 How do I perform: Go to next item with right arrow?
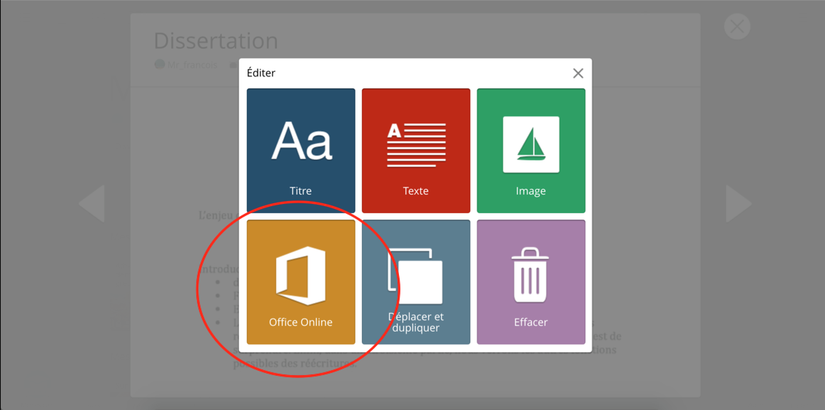point(738,204)
